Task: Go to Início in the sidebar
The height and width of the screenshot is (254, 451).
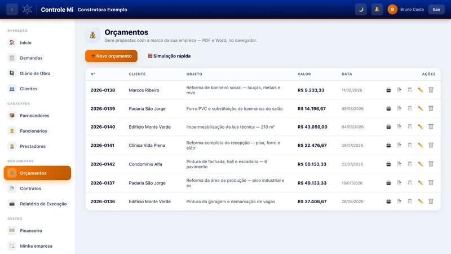Action: pos(37,43)
